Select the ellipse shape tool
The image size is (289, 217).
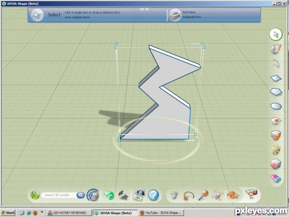click(x=276, y=106)
